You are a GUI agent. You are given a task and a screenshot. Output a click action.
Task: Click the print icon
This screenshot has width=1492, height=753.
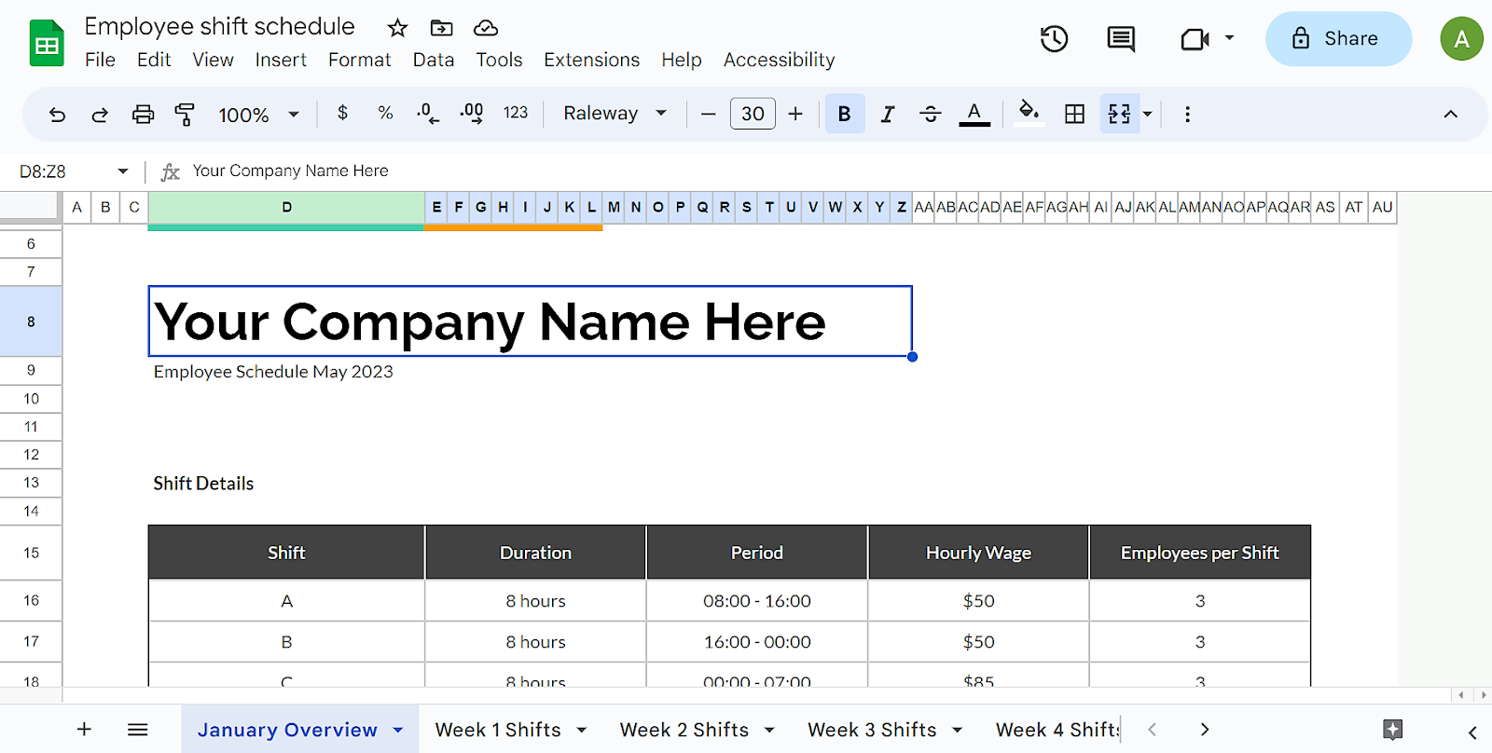click(143, 115)
